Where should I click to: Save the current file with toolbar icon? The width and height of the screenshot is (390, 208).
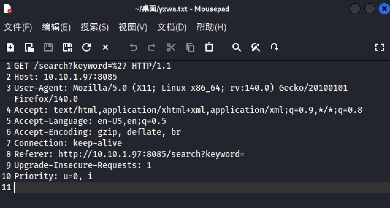[x=48, y=47]
